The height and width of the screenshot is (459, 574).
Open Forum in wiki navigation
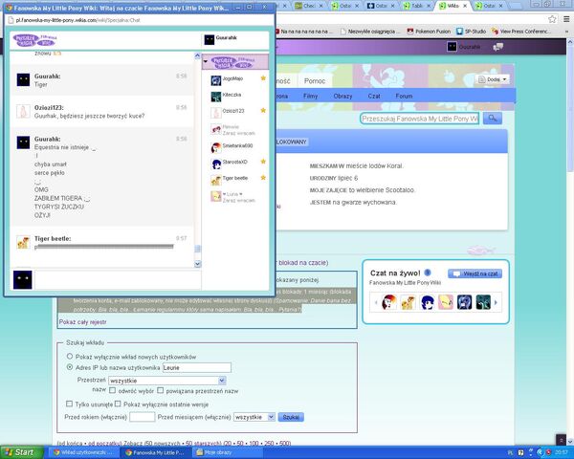(x=404, y=97)
